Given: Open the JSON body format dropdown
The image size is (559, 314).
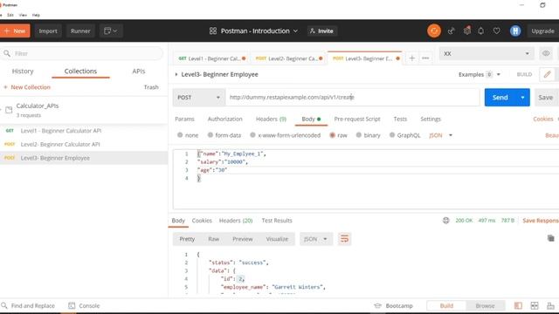Looking at the screenshot, I should (x=440, y=135).
